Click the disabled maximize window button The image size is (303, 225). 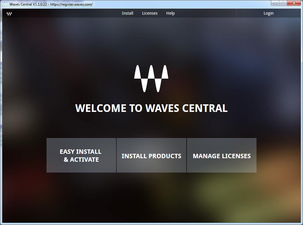[283, 3]
